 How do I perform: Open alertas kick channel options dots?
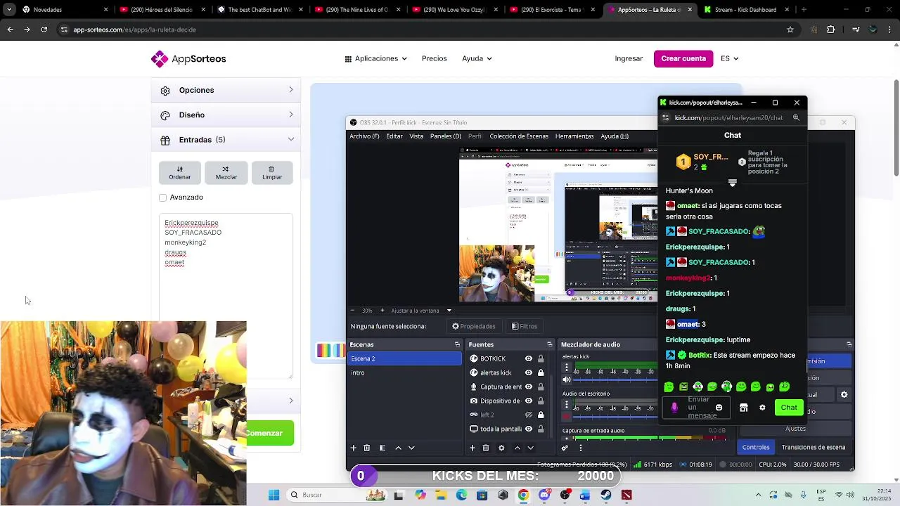point(567,367)
